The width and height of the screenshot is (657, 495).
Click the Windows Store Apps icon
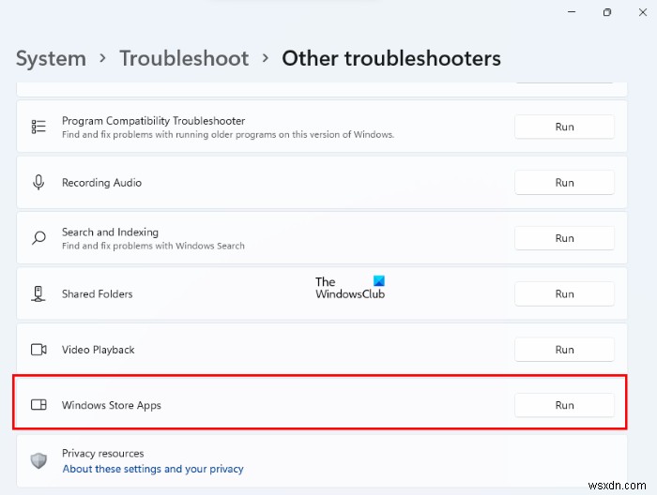[38, 405]
